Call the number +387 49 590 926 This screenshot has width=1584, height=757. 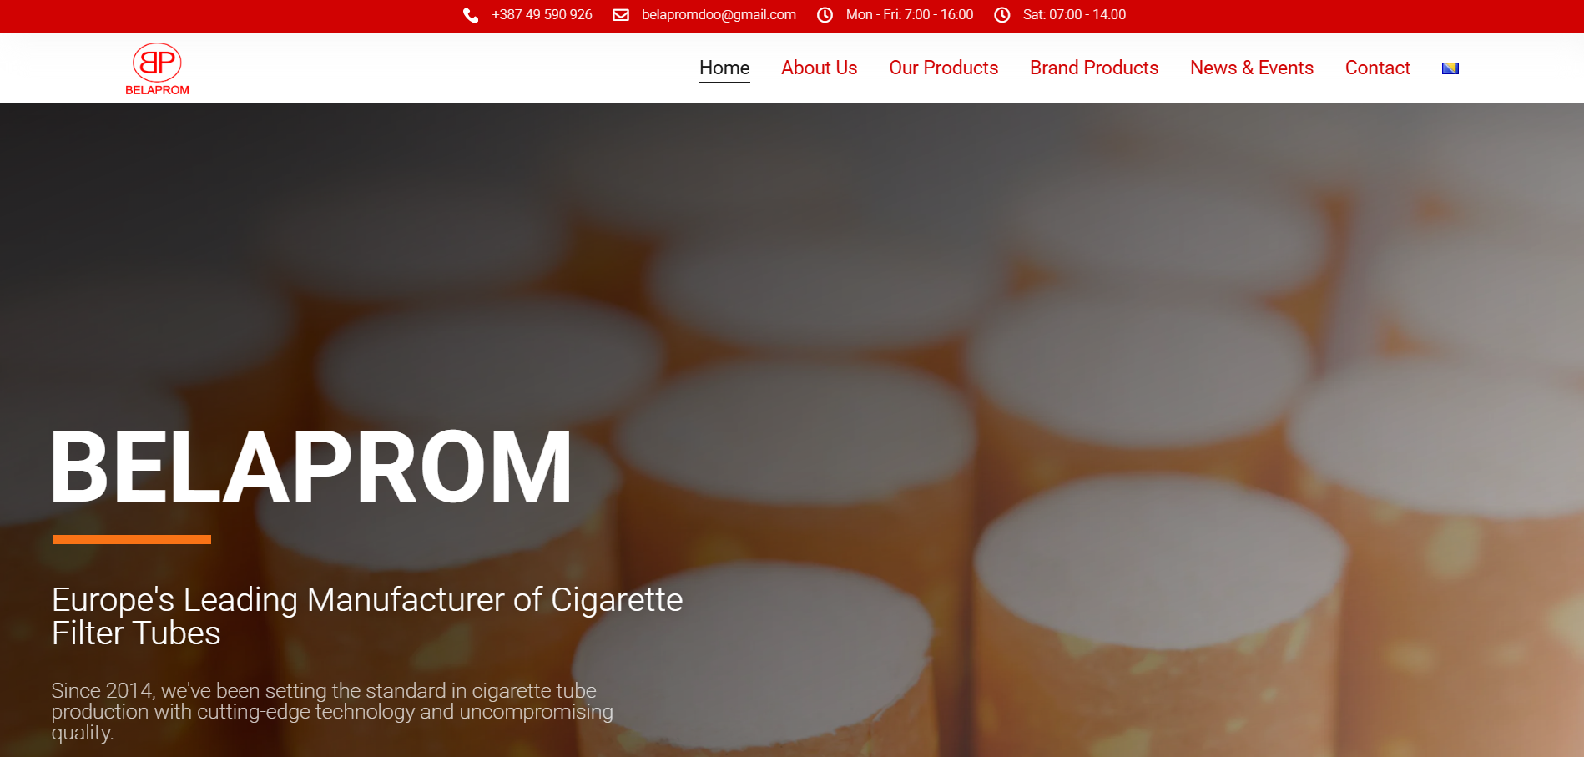542,15
